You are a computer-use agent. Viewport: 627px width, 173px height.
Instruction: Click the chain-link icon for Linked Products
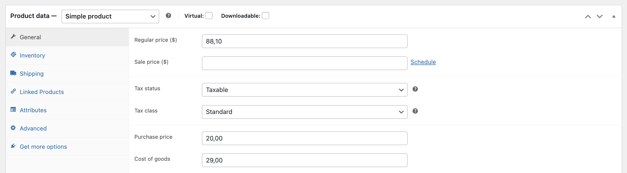coord(13,91)
